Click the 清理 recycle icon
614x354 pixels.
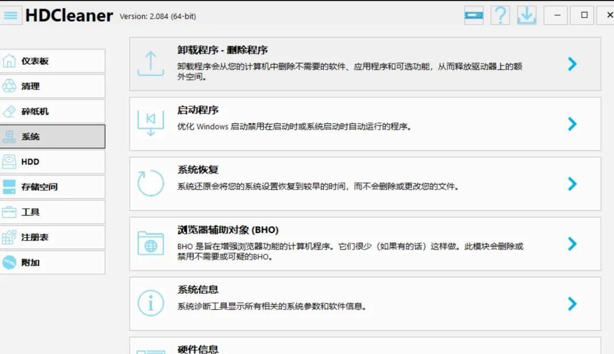coord(9,86)
